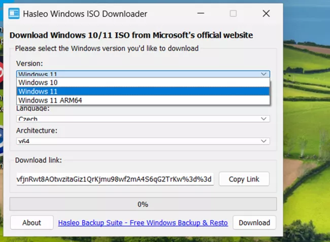
Task: Click the disabled maximize button in title bar
Action: (x=233, y=14)
